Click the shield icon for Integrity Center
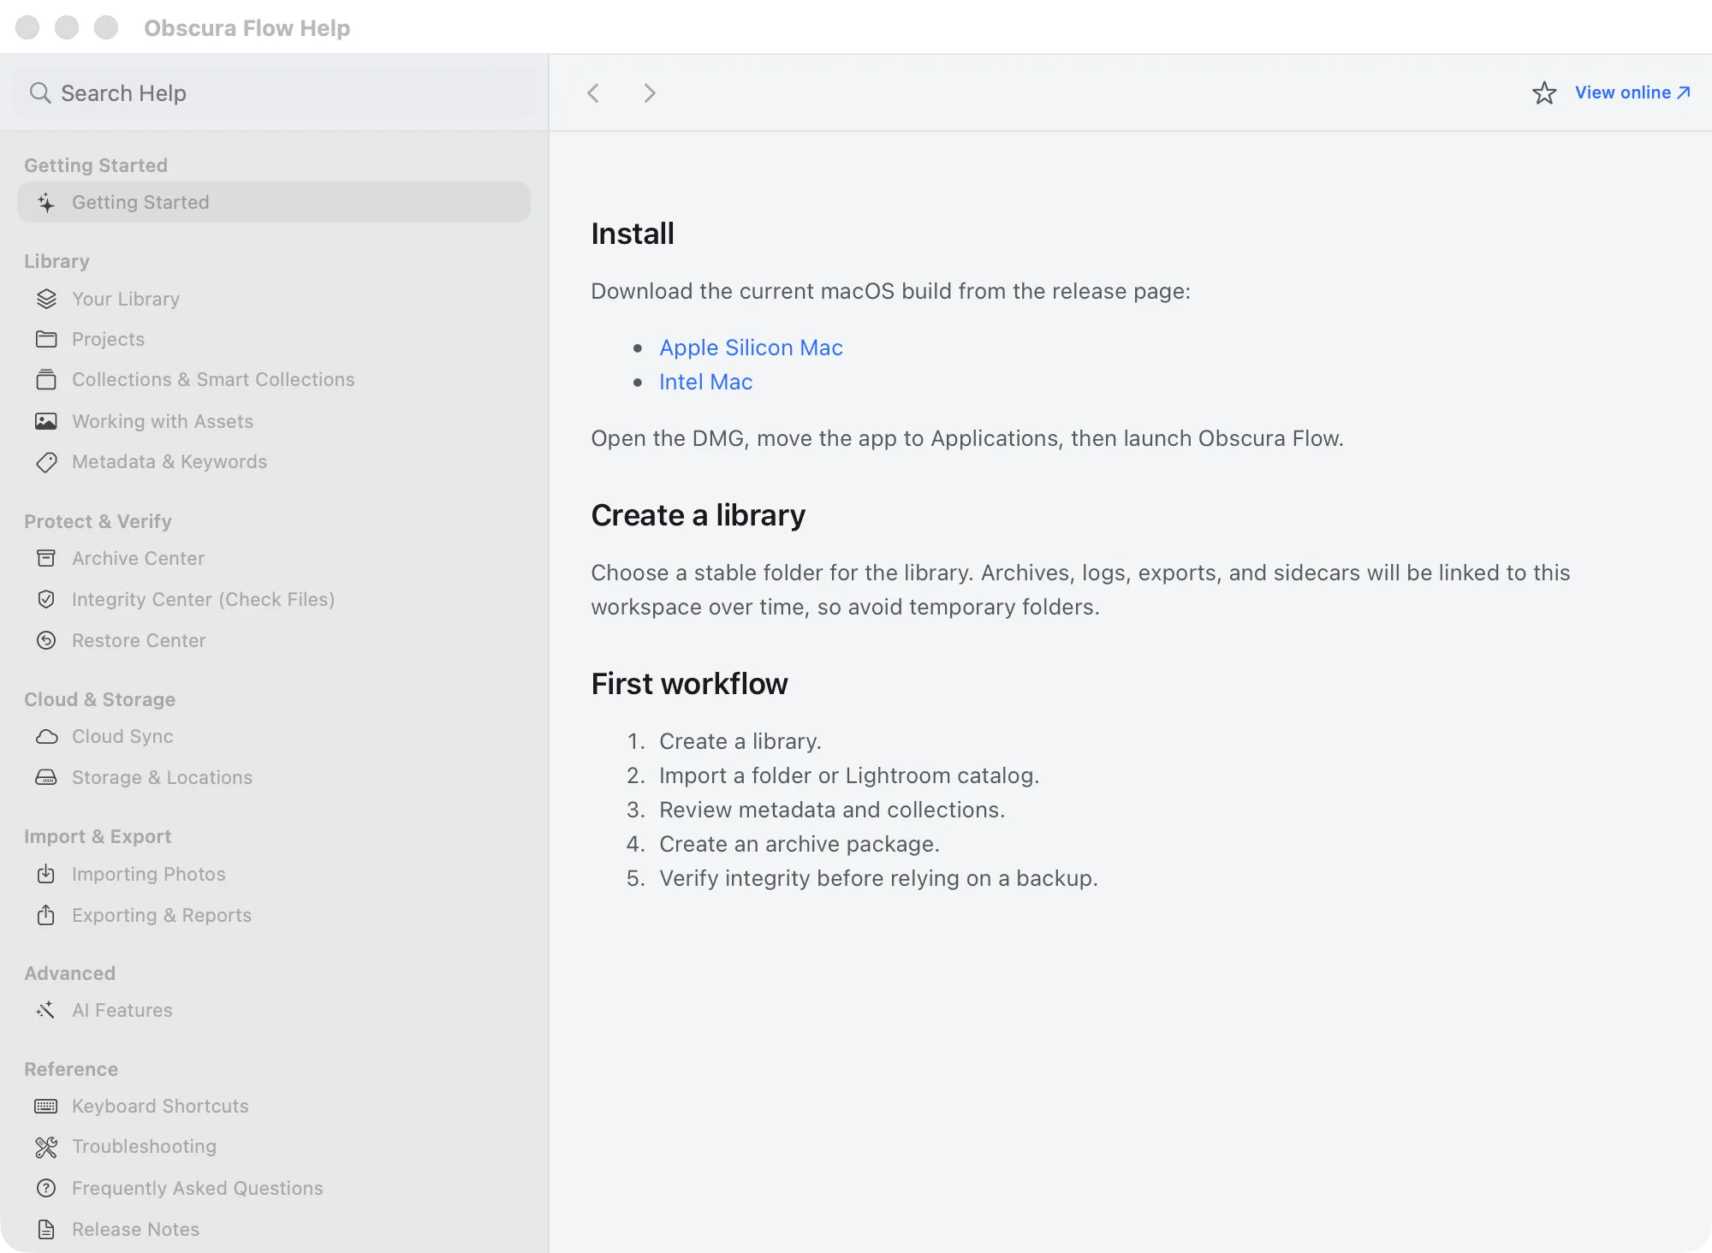Viewport: 1712px width, 1253px height. coord(46,599)
